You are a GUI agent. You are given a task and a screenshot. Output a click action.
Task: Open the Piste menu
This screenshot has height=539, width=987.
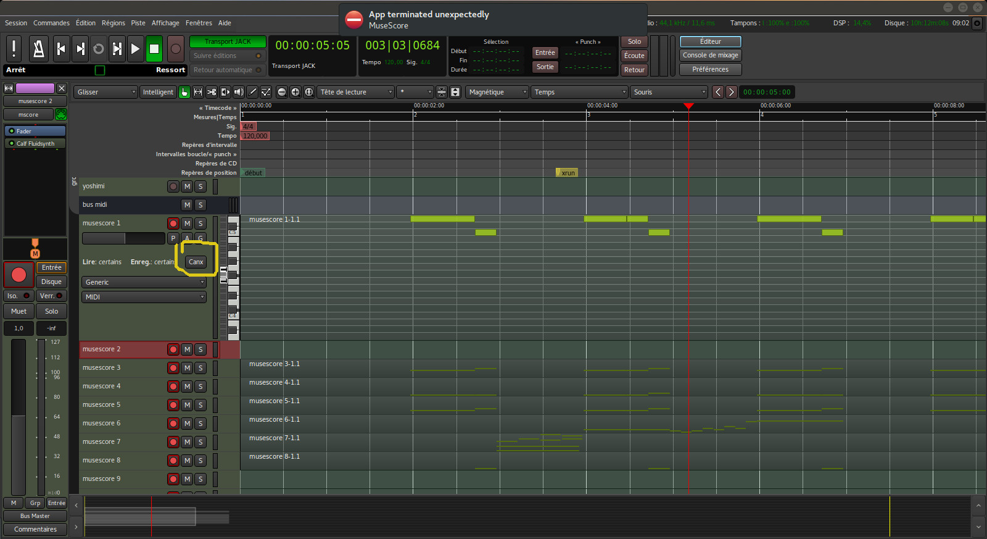138,23
